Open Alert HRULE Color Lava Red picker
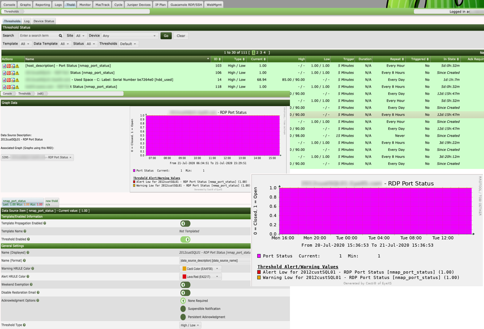 tap(200, 277)
